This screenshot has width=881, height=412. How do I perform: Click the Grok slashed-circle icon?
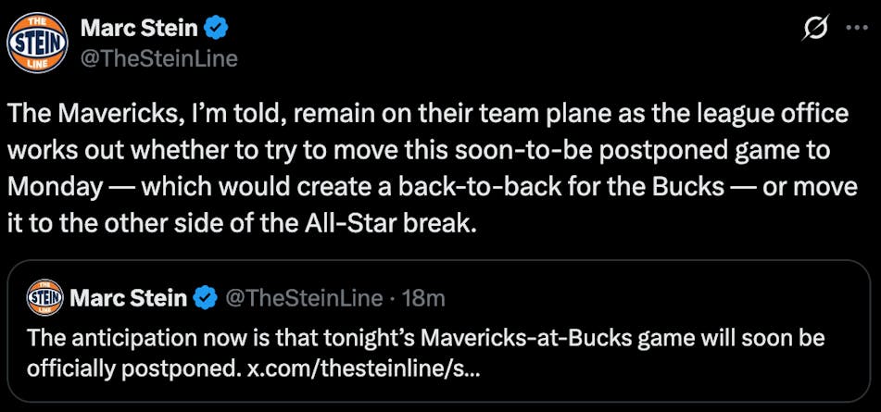point(813,31)
